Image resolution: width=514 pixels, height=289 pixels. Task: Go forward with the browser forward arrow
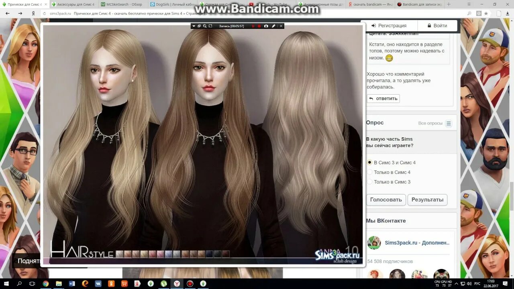coord(20,13)
